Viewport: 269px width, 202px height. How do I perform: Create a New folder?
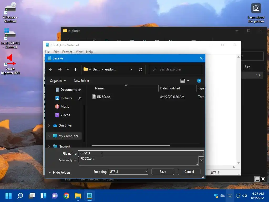click(81, 81)
